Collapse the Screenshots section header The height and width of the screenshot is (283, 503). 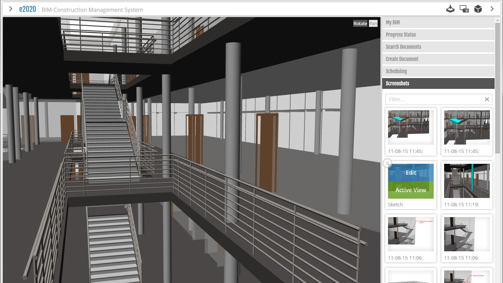438,83
